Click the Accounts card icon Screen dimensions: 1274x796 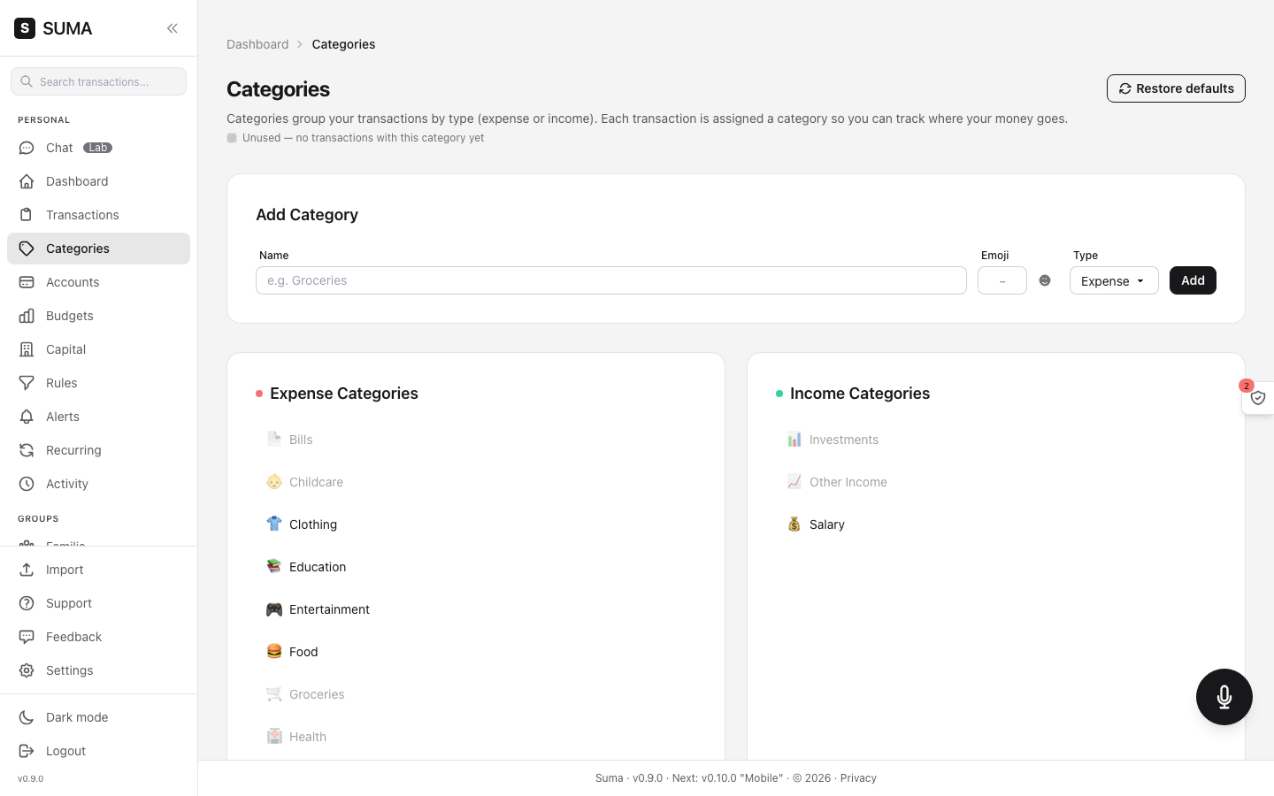click(x=27, y=282)
